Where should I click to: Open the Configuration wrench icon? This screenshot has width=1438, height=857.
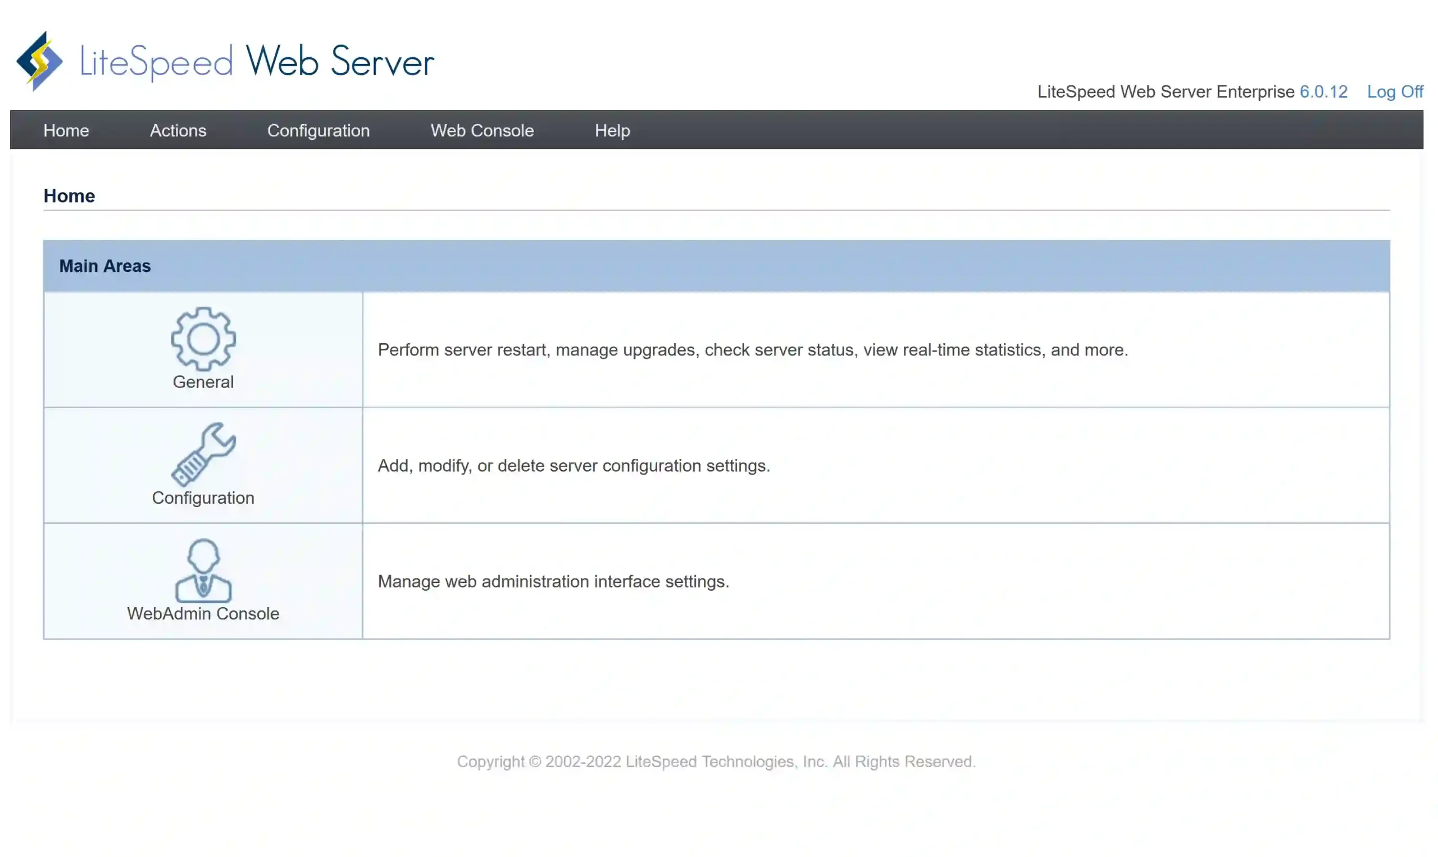point(203,454)
